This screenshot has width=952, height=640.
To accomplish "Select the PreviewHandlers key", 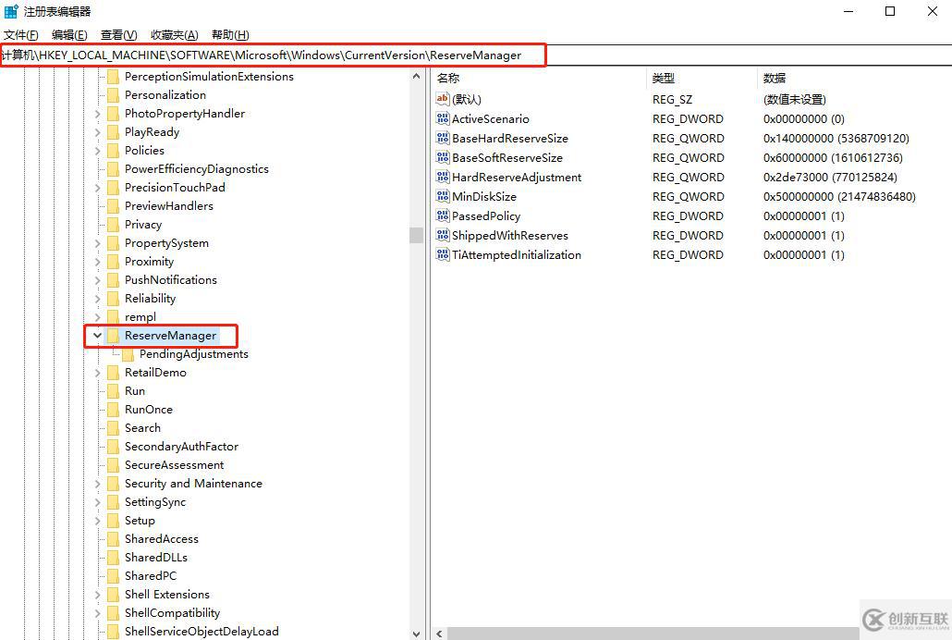I will (169, 206).
